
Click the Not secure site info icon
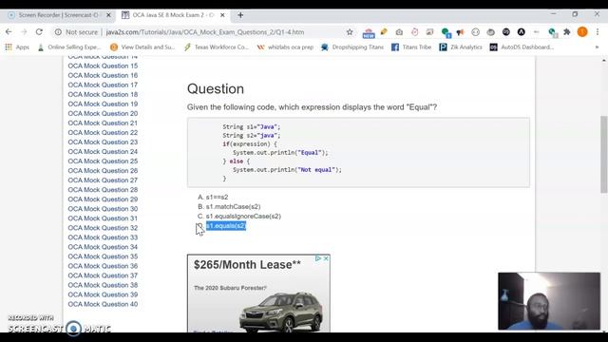tap(58, 31)
